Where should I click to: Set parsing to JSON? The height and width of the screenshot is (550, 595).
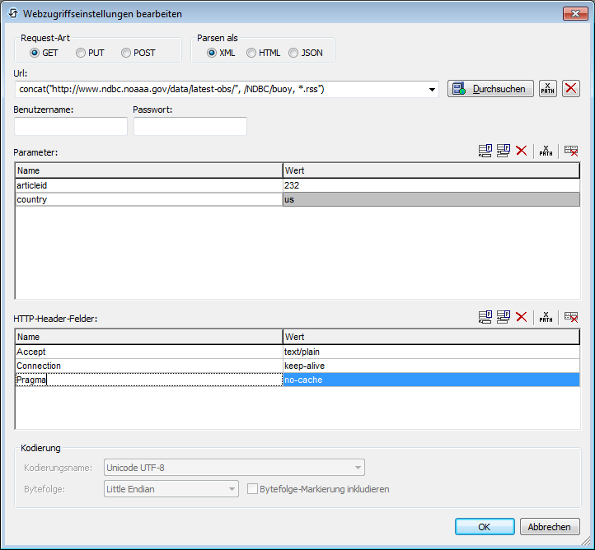(293, 53)
